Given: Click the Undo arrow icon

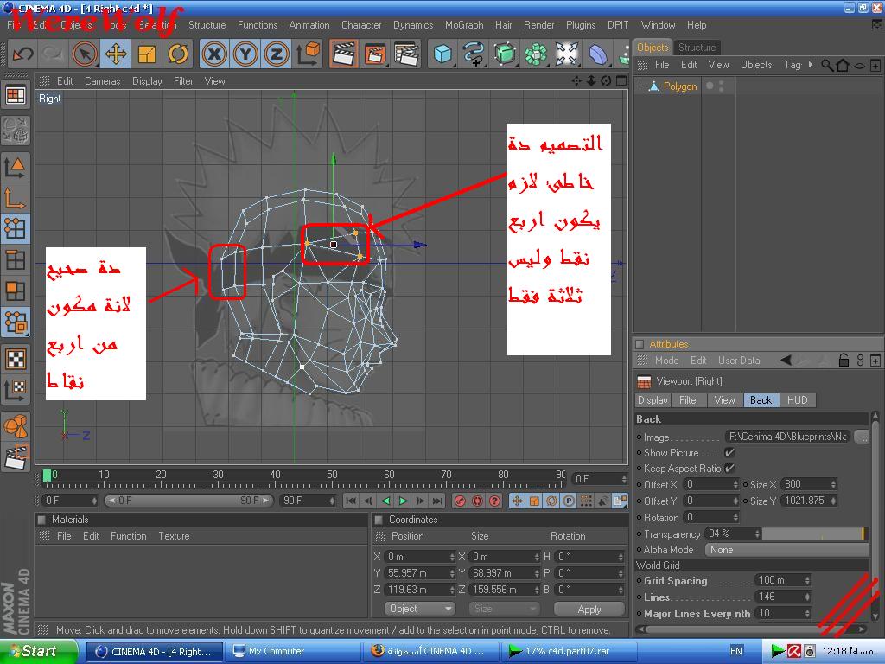Looking at the screenshot, I should 22,54.
